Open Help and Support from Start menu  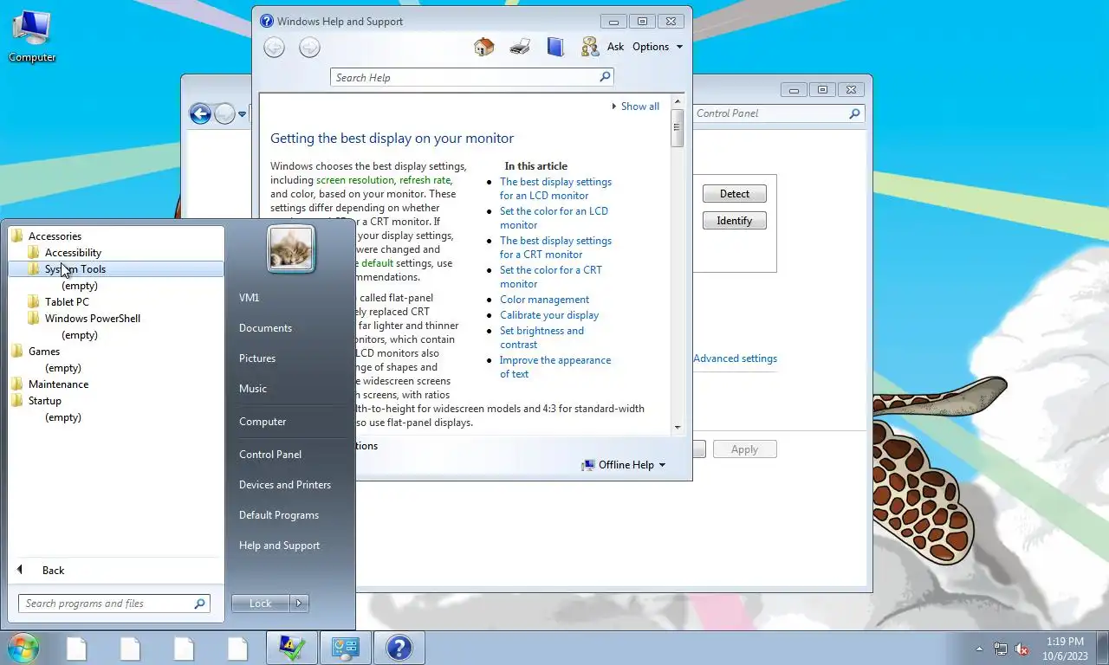pos(279,545)
